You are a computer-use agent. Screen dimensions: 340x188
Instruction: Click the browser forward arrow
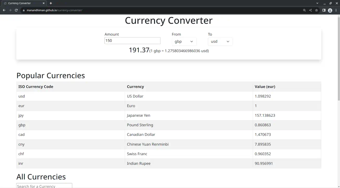[x=10, y=10]
